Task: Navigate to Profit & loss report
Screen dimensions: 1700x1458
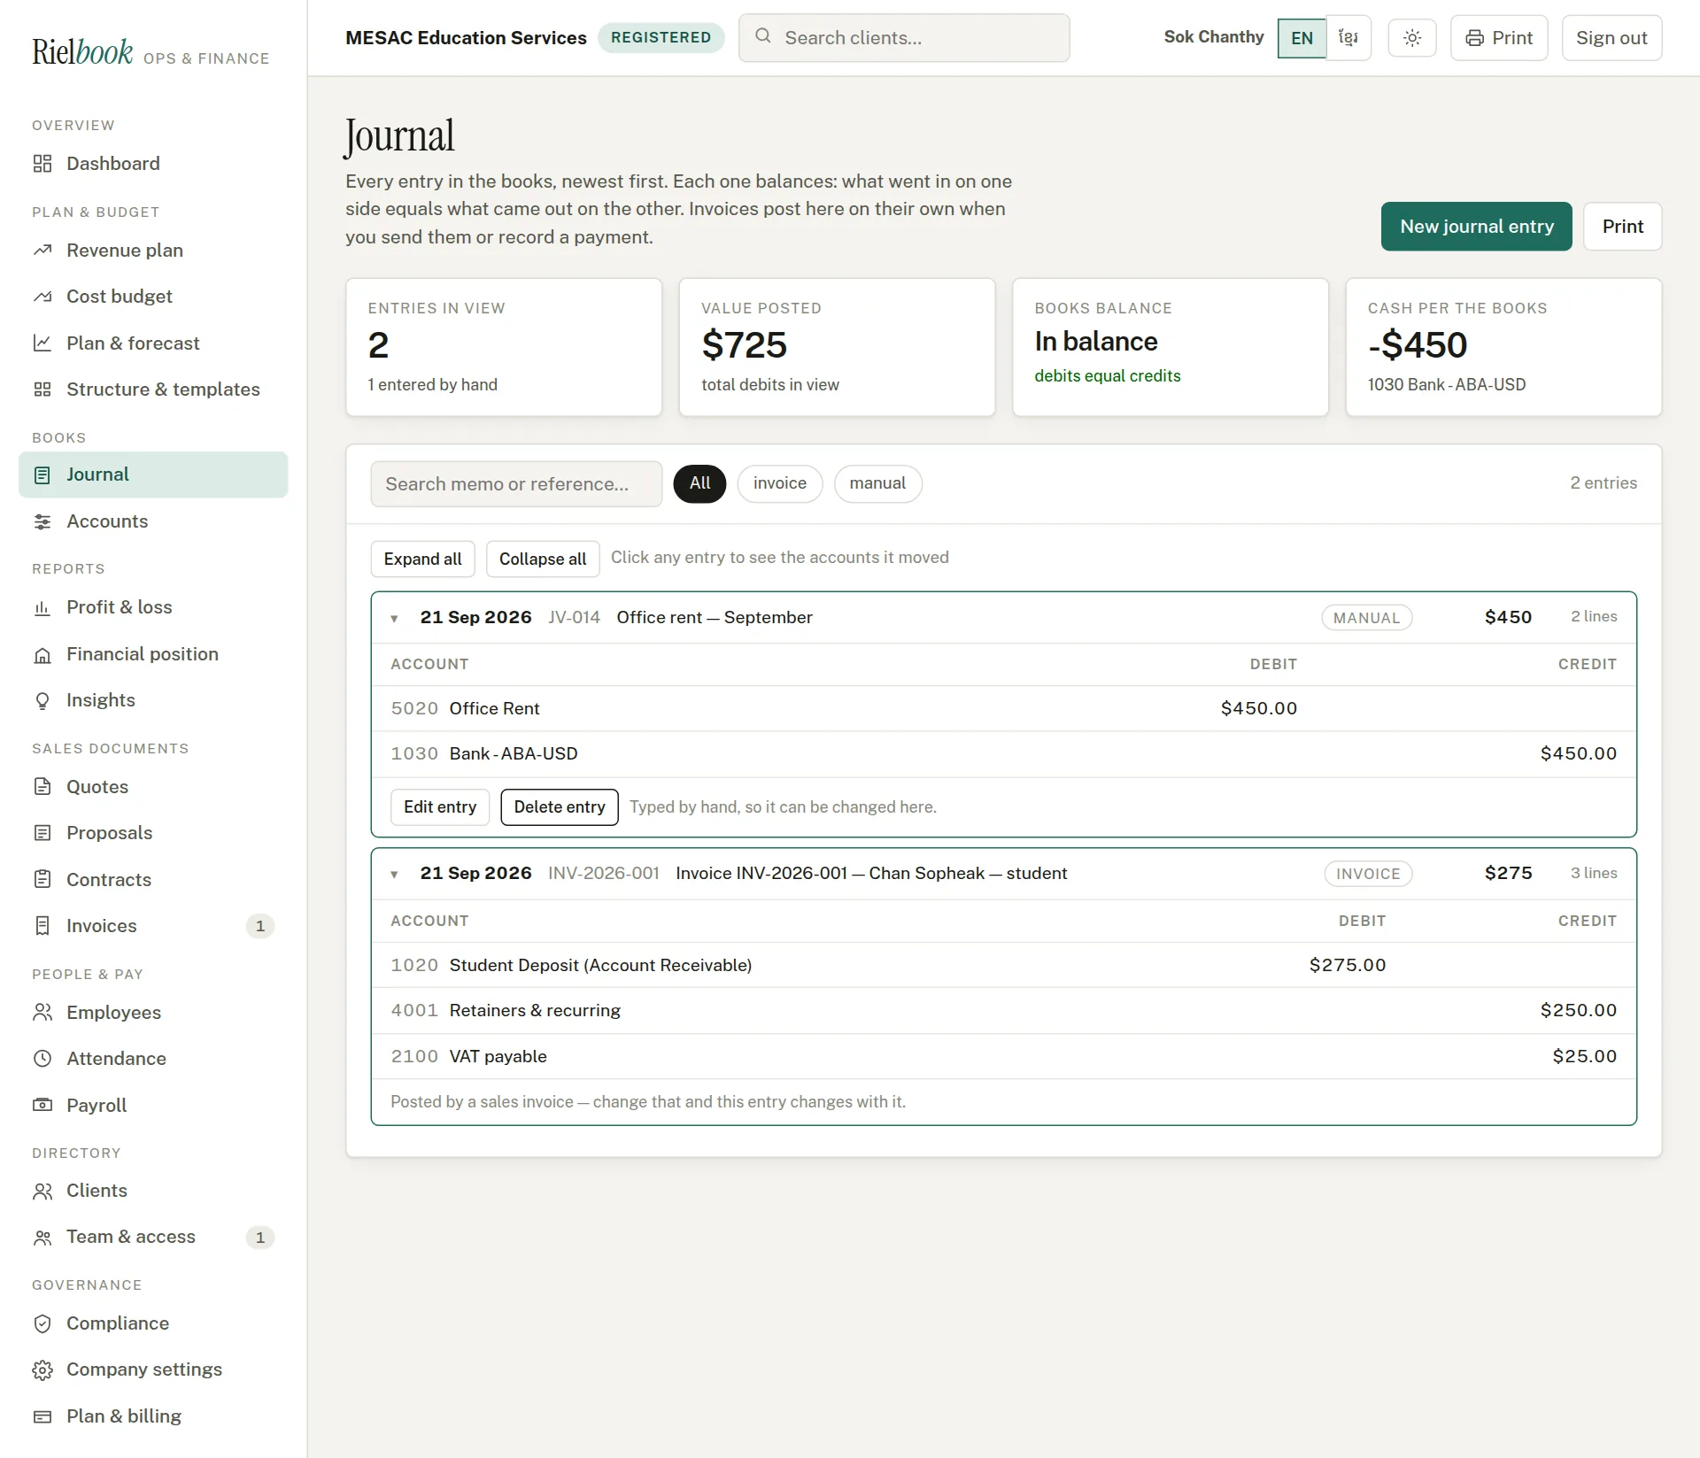Action: (x=153, y=607)
